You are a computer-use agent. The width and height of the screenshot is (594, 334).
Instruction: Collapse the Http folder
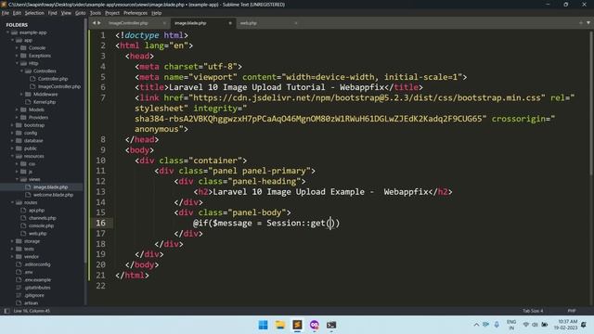pyautogui.click(x=17, y=63)
